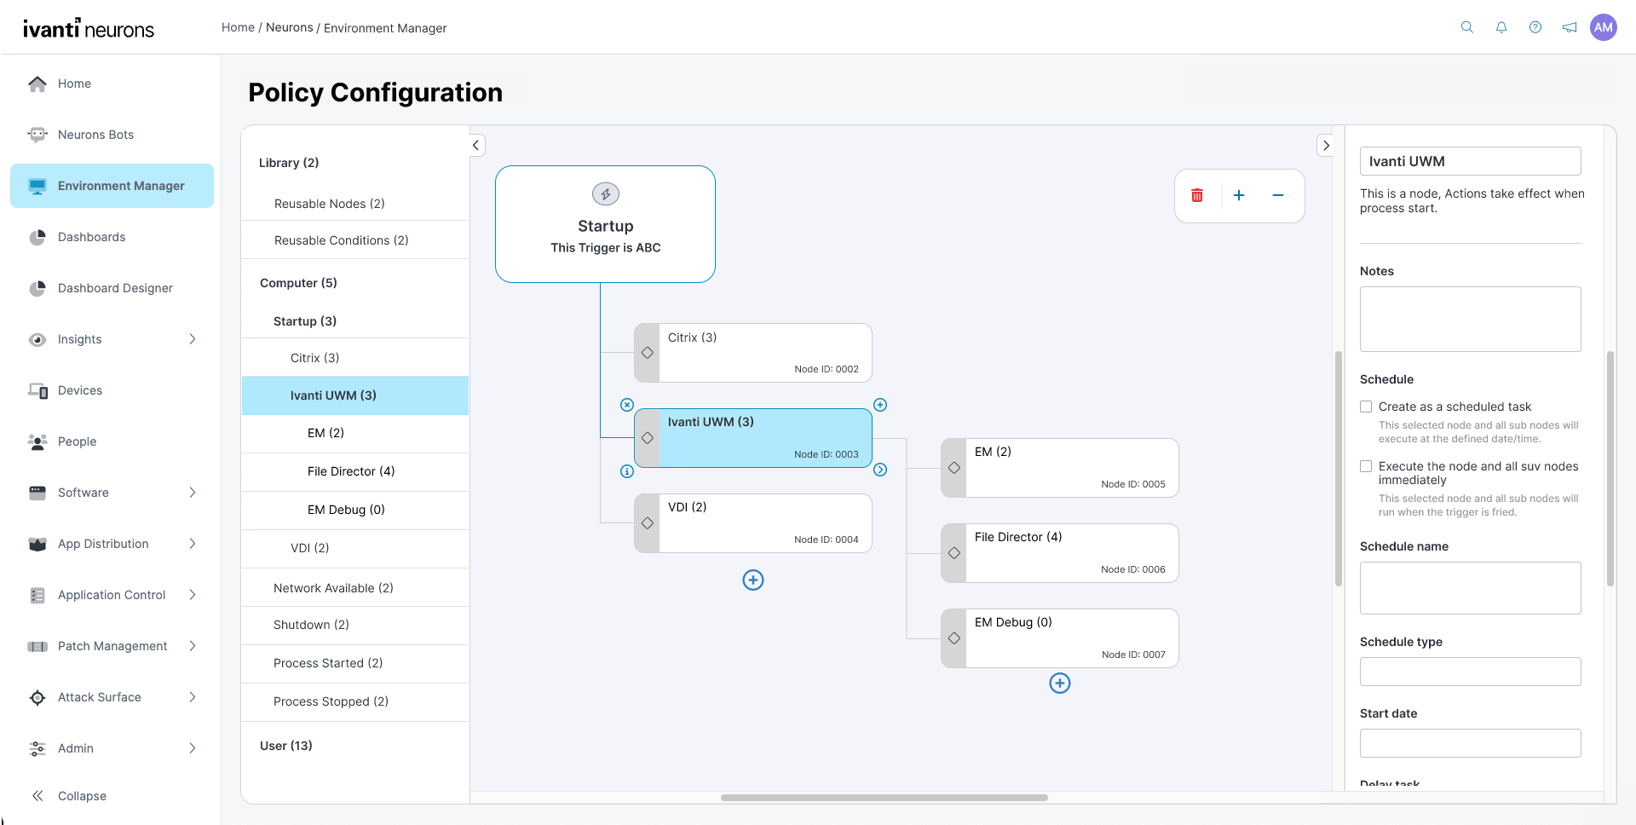
Task: Delete selected node with trash icon
Action: [x=1197, y=195]
